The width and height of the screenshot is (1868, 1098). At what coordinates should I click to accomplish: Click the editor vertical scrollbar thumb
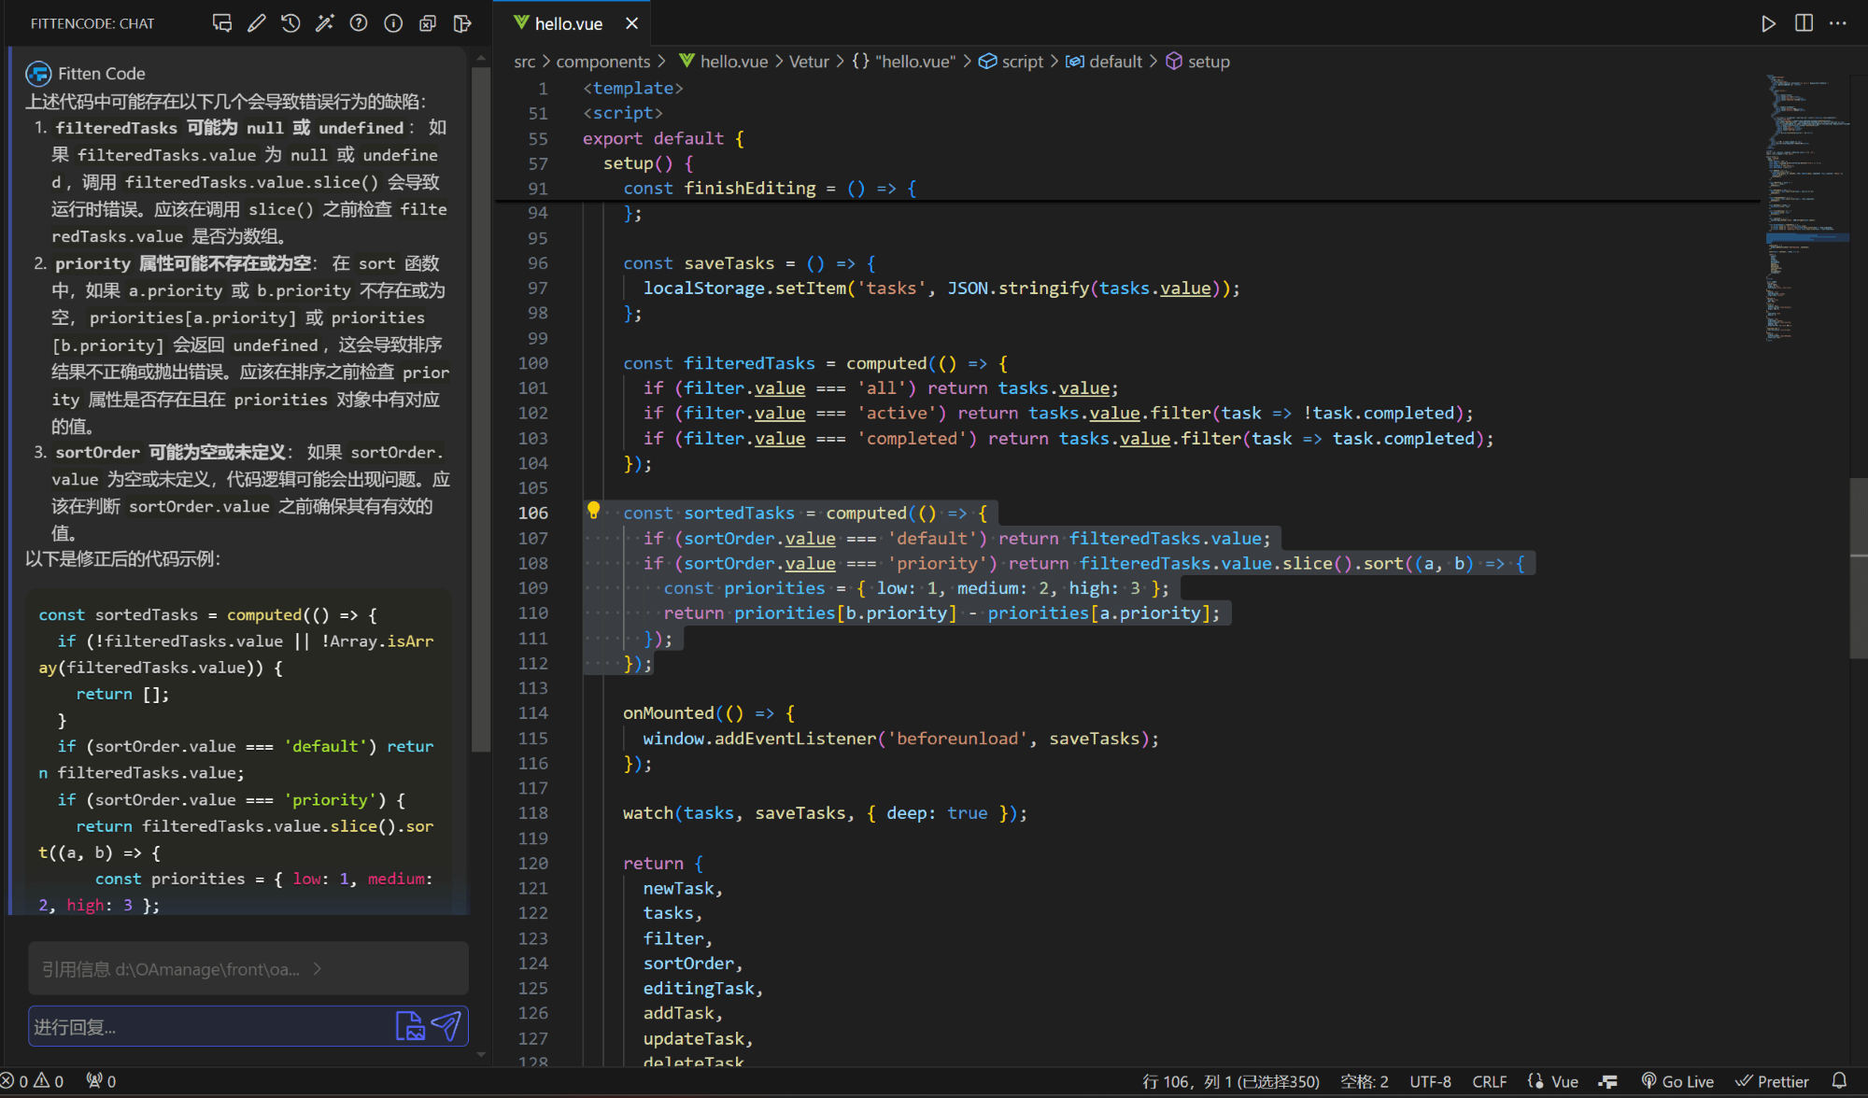click(x=1858, y=569)
